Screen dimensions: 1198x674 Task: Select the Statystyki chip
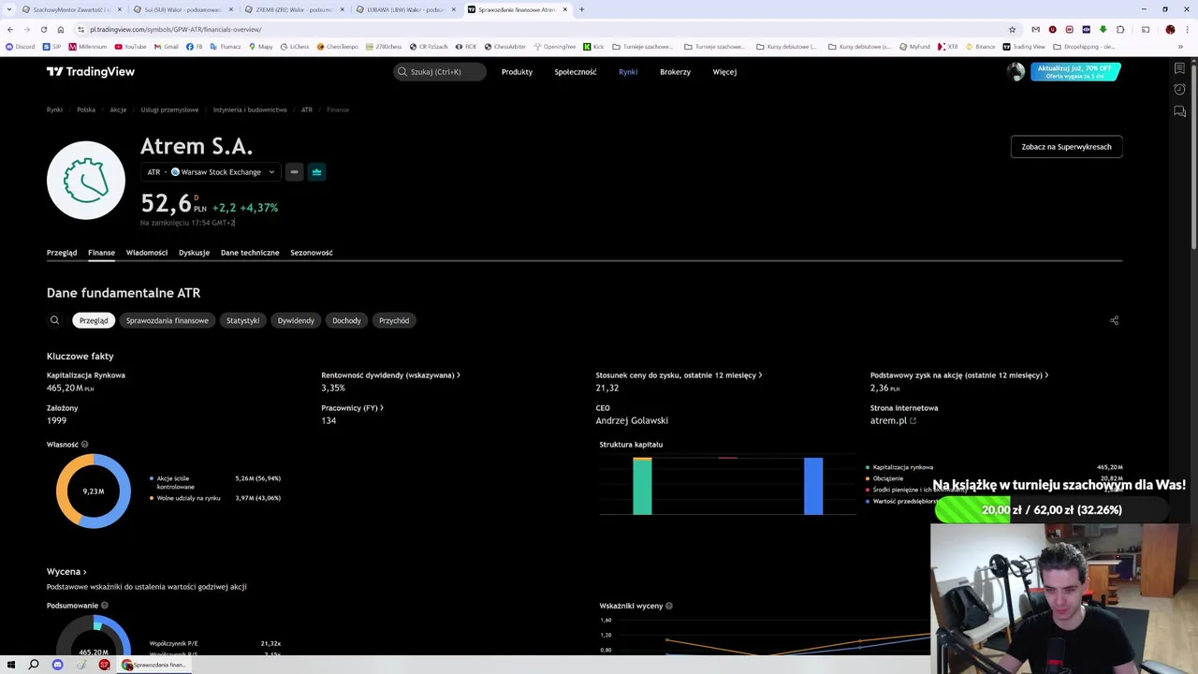[x=242, y=320]
